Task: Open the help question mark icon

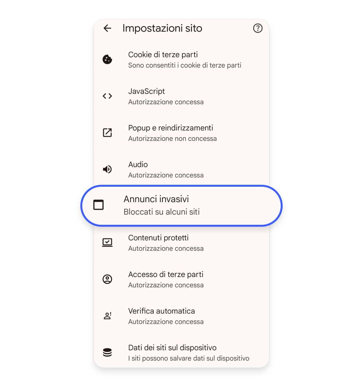Action: click(257, 28)
